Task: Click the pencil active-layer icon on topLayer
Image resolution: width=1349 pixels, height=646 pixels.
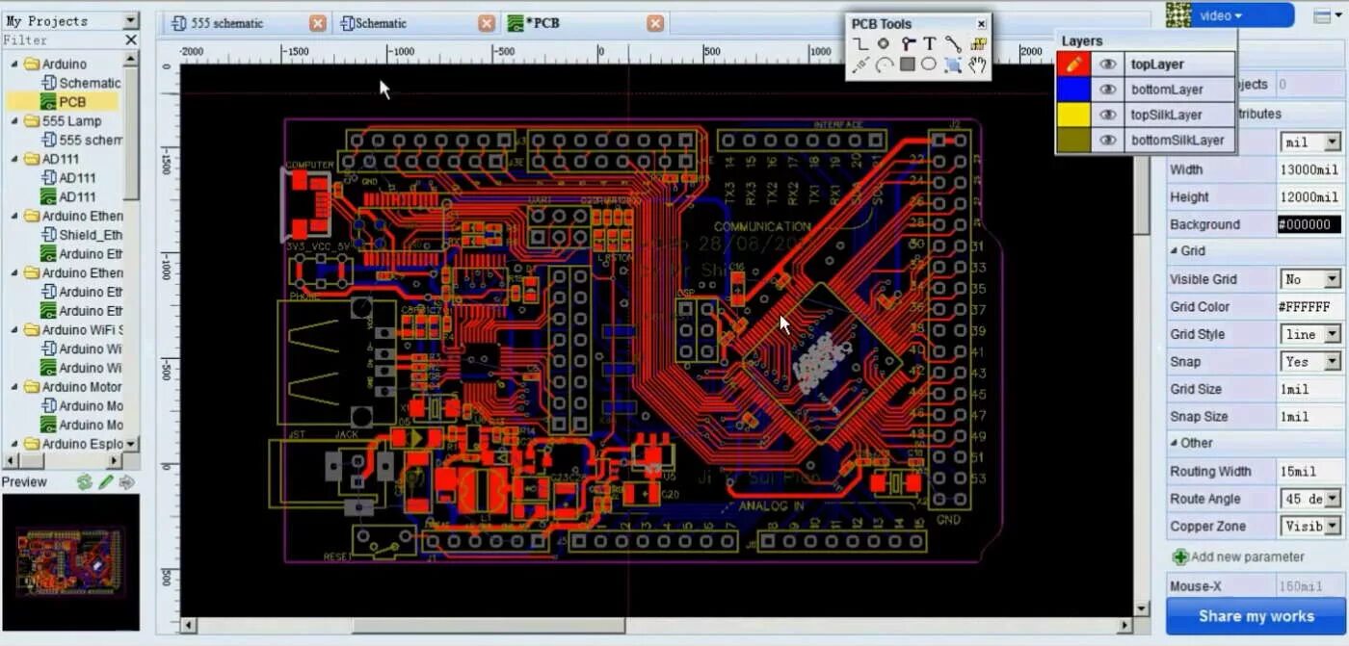Action: pyautogui.click(x=1073, y=64)
